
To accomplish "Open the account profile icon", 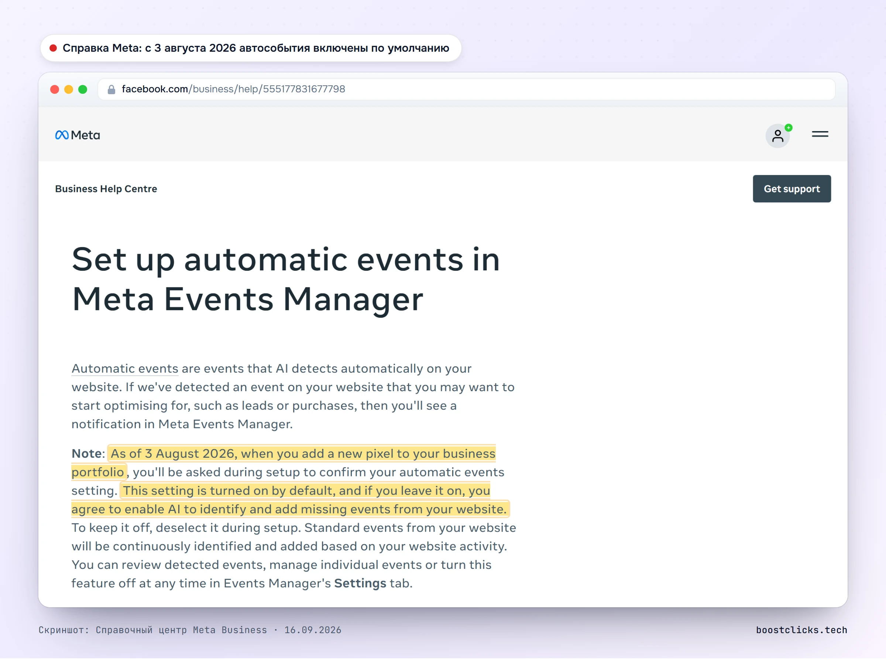I will 777,136.
